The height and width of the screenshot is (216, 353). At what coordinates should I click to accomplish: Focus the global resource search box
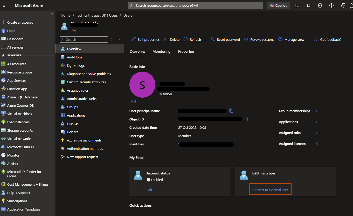196,5
